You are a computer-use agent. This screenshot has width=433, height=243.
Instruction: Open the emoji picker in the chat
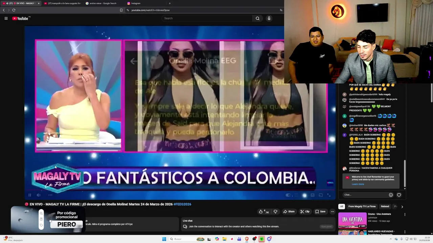tap(391, 195)
